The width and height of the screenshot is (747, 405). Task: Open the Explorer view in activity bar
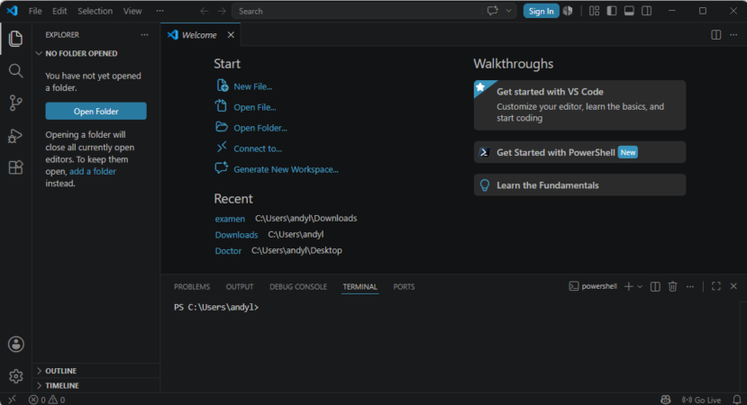pyautogui.click(x=15, y=39)
